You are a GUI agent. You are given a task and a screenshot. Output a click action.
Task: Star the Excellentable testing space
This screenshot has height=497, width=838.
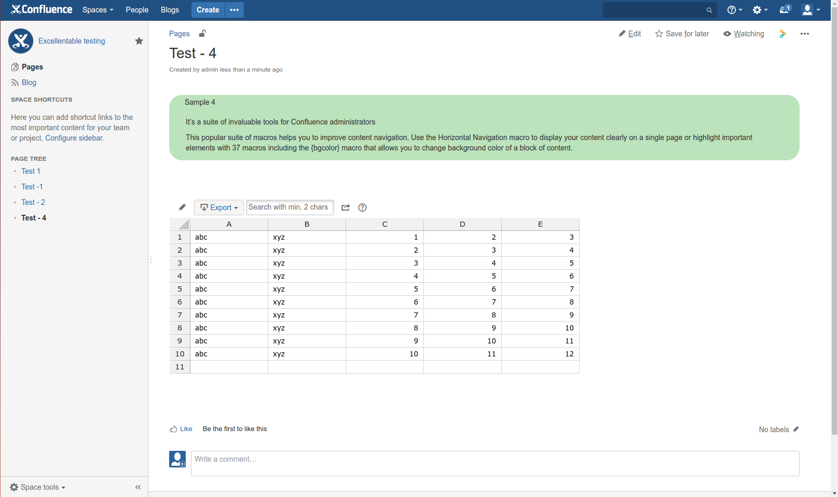(139, 40)
